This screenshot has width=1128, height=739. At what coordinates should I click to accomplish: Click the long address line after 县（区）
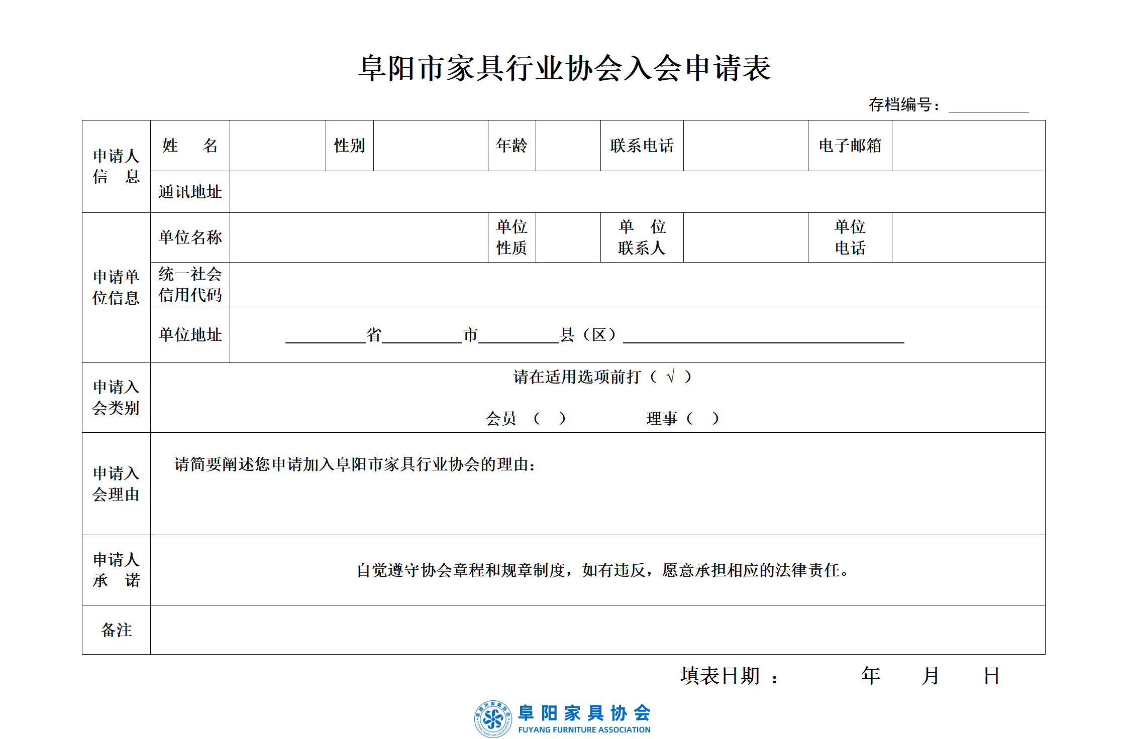point(764,335)
